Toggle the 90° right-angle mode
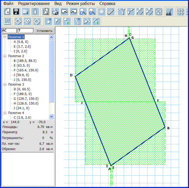The image size is (189, 188). point(7,21)
